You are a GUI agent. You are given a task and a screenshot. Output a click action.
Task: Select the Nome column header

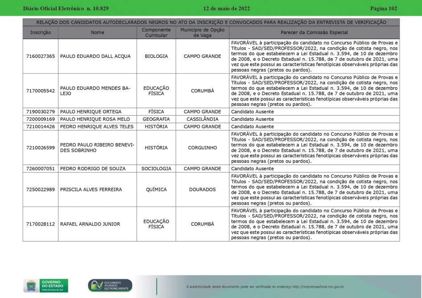97,32
